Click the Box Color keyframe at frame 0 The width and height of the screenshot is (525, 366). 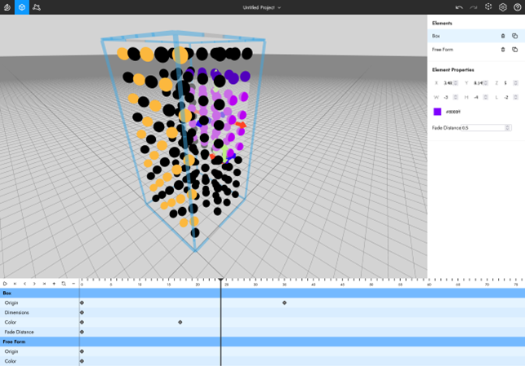click(82, 322)
